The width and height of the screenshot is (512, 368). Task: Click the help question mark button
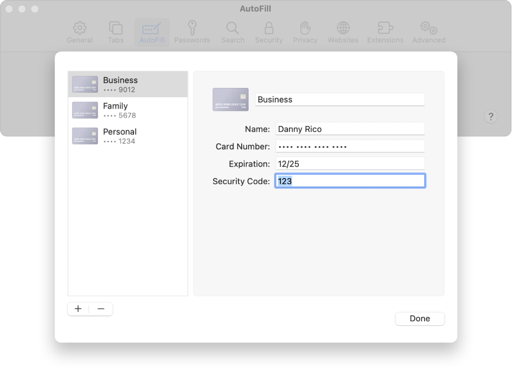click(491, 116)
